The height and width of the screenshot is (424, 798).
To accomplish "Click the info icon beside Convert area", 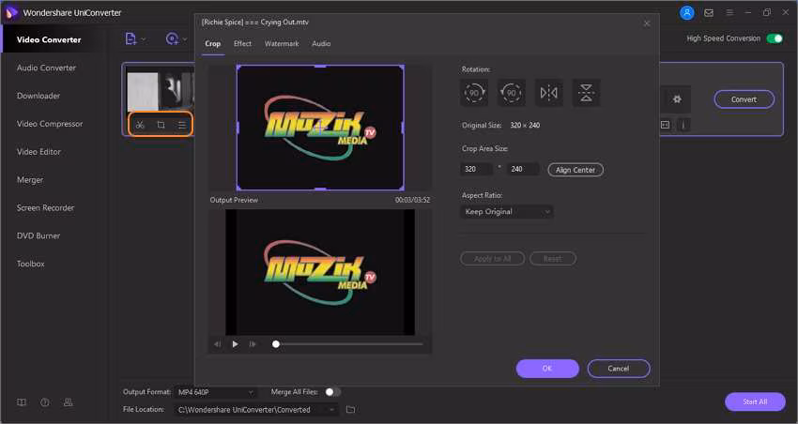I will tap(683, 125).
